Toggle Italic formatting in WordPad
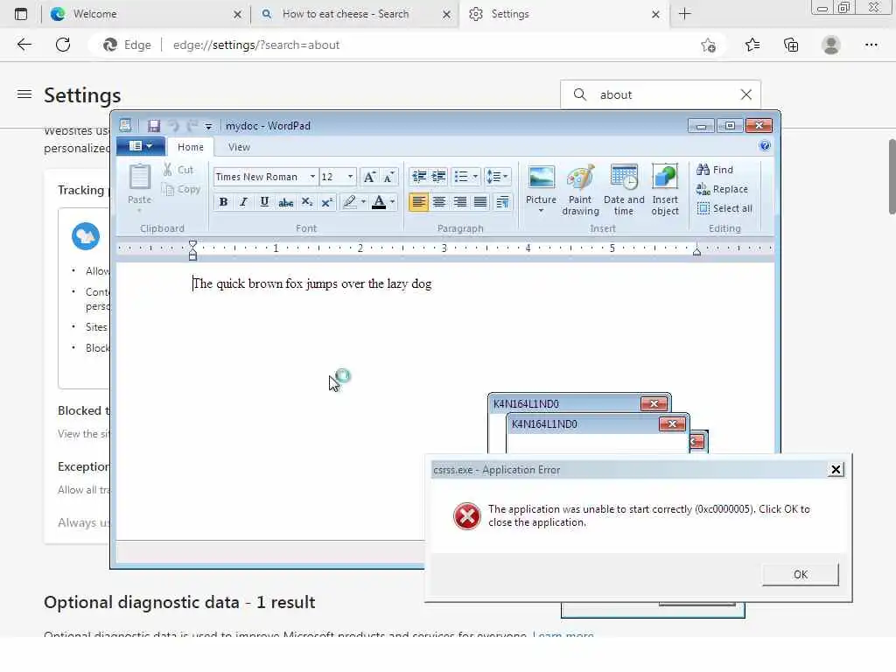Screen dimensions: 896x672 pos(244,202)
